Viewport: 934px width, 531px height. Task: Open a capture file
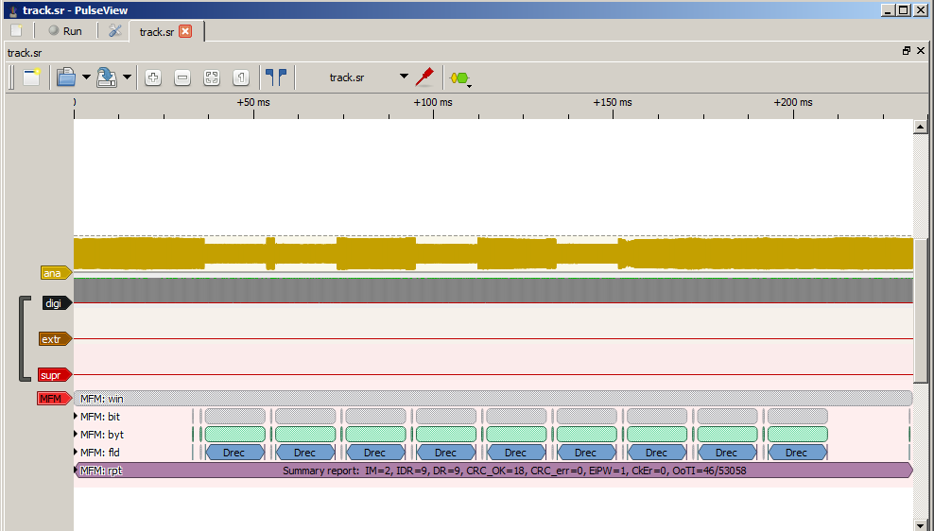pyautogui.click(x=66, y=77)
